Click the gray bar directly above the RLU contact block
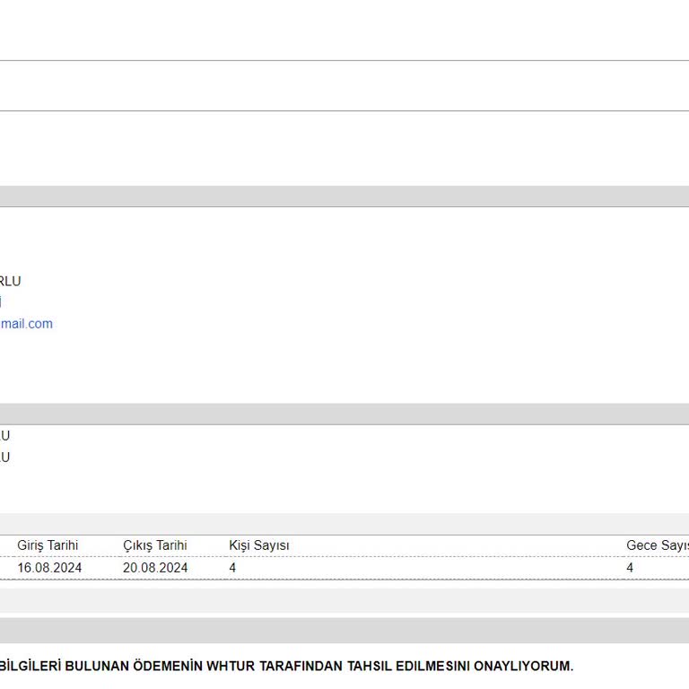 coord(344,196)
